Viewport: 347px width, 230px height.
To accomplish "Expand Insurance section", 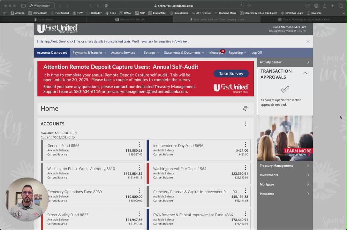I will point(285,194).
